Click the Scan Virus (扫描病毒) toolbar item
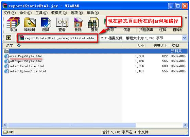190x137 pixels. tap(146, 29)
